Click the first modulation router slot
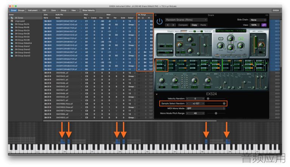This screenshot has height=167, width=290. (x=161, y=65)
